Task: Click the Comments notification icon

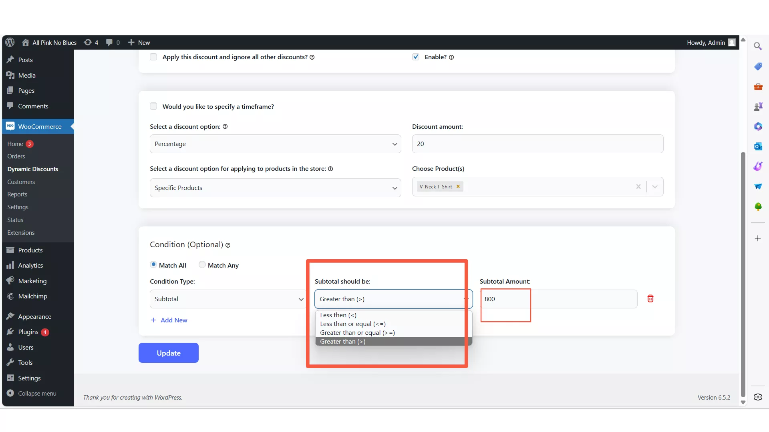Action: pos(109,42)
